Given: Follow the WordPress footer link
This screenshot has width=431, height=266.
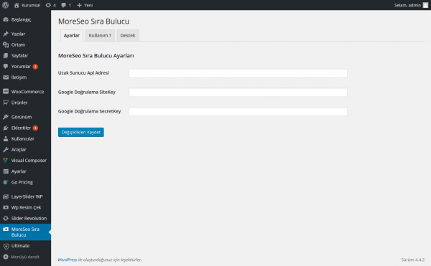Looking at the screenshot, I should point(68,260).
